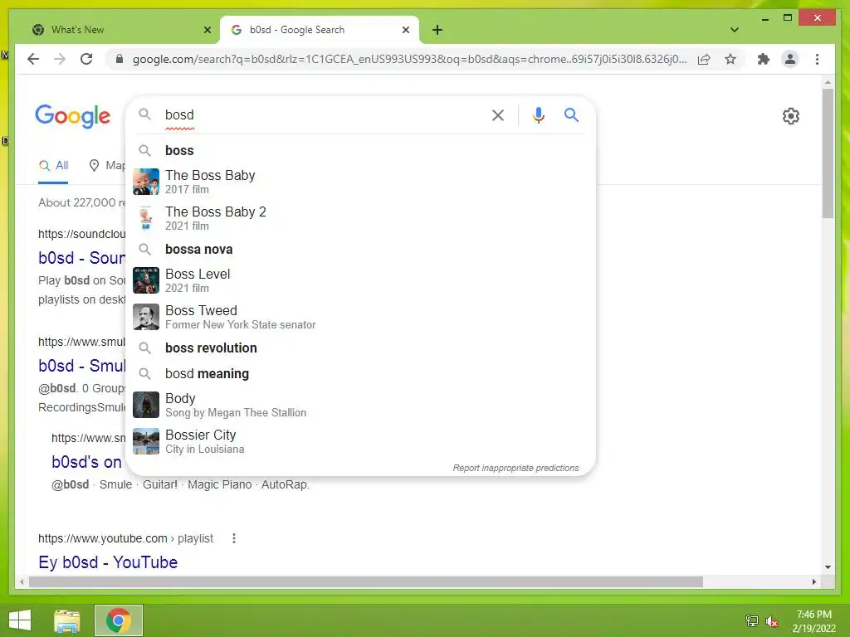This screenshot has height=637, width=850.
Task: Close the b0sd Google Search tab
Action: tap(405, 30)
